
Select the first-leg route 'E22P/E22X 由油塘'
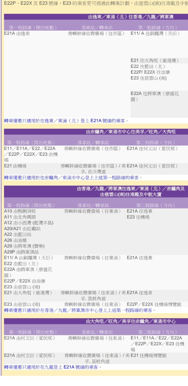pyautogui.click(x=24, y=280)
